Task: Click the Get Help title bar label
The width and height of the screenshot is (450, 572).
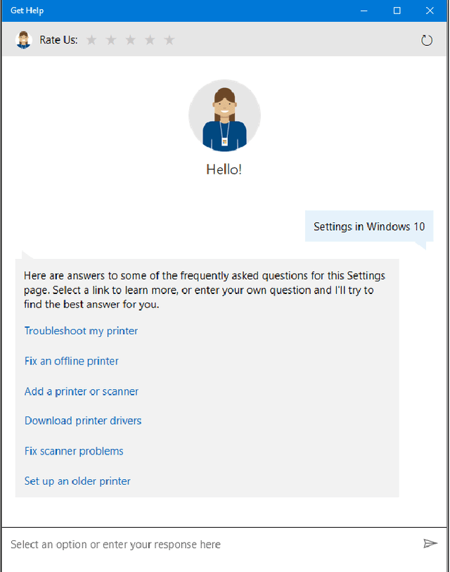Action: [27, 10]
